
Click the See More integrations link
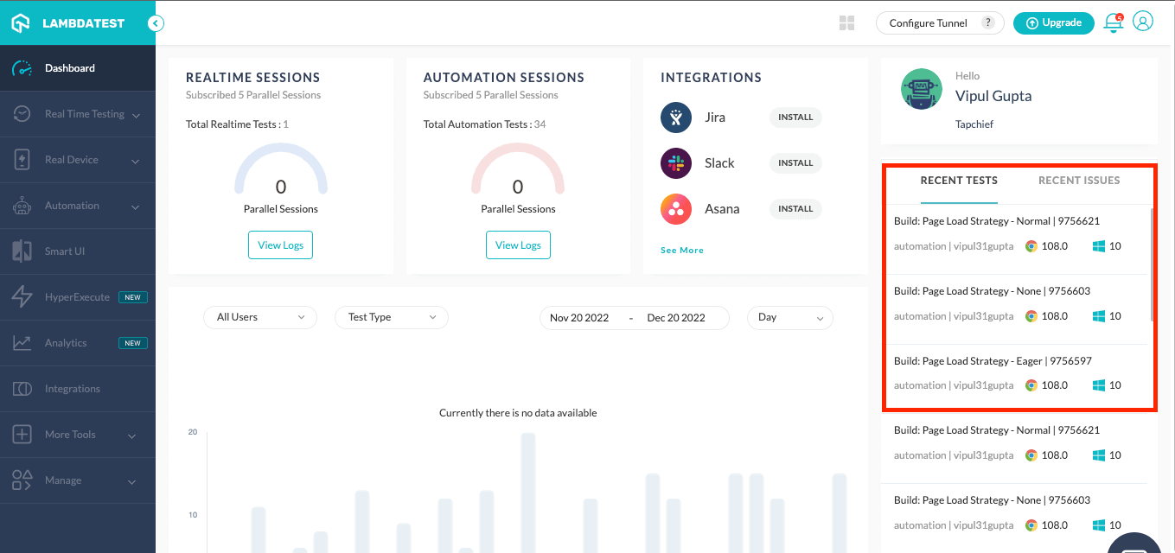tap(682, 251)
